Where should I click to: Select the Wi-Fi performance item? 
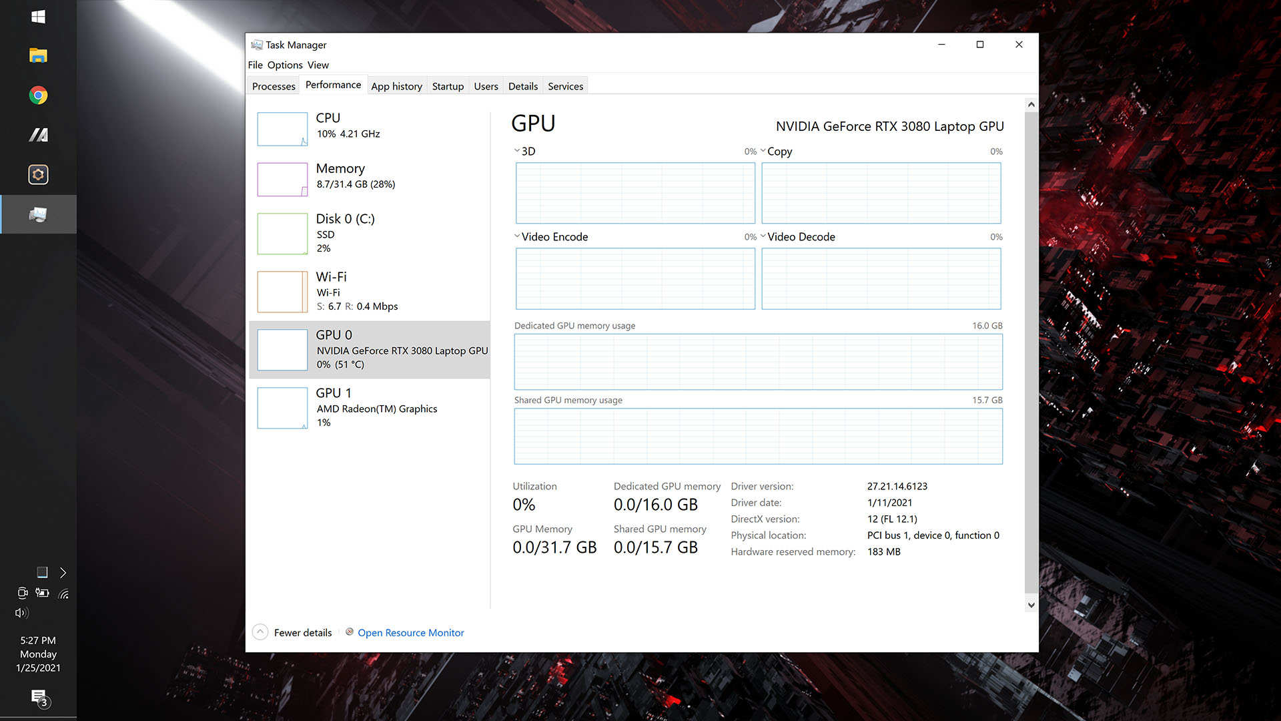[370, 291]
